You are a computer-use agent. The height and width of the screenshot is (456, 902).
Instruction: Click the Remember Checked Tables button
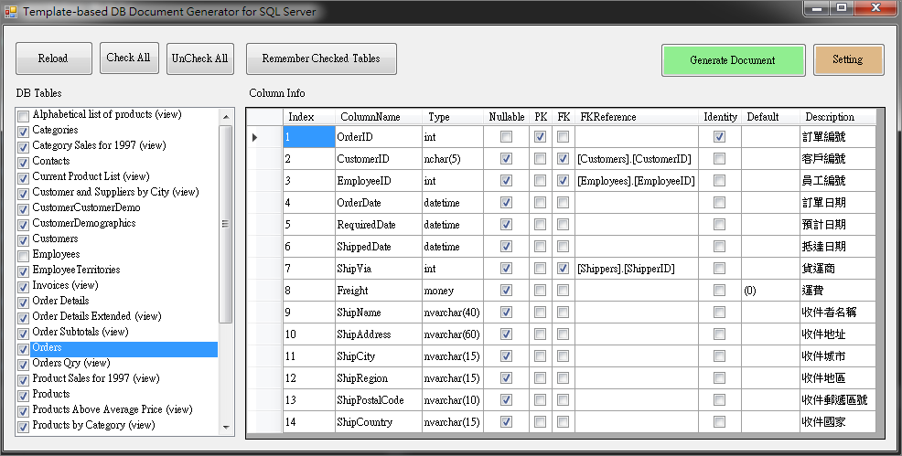tap(321, 58)
